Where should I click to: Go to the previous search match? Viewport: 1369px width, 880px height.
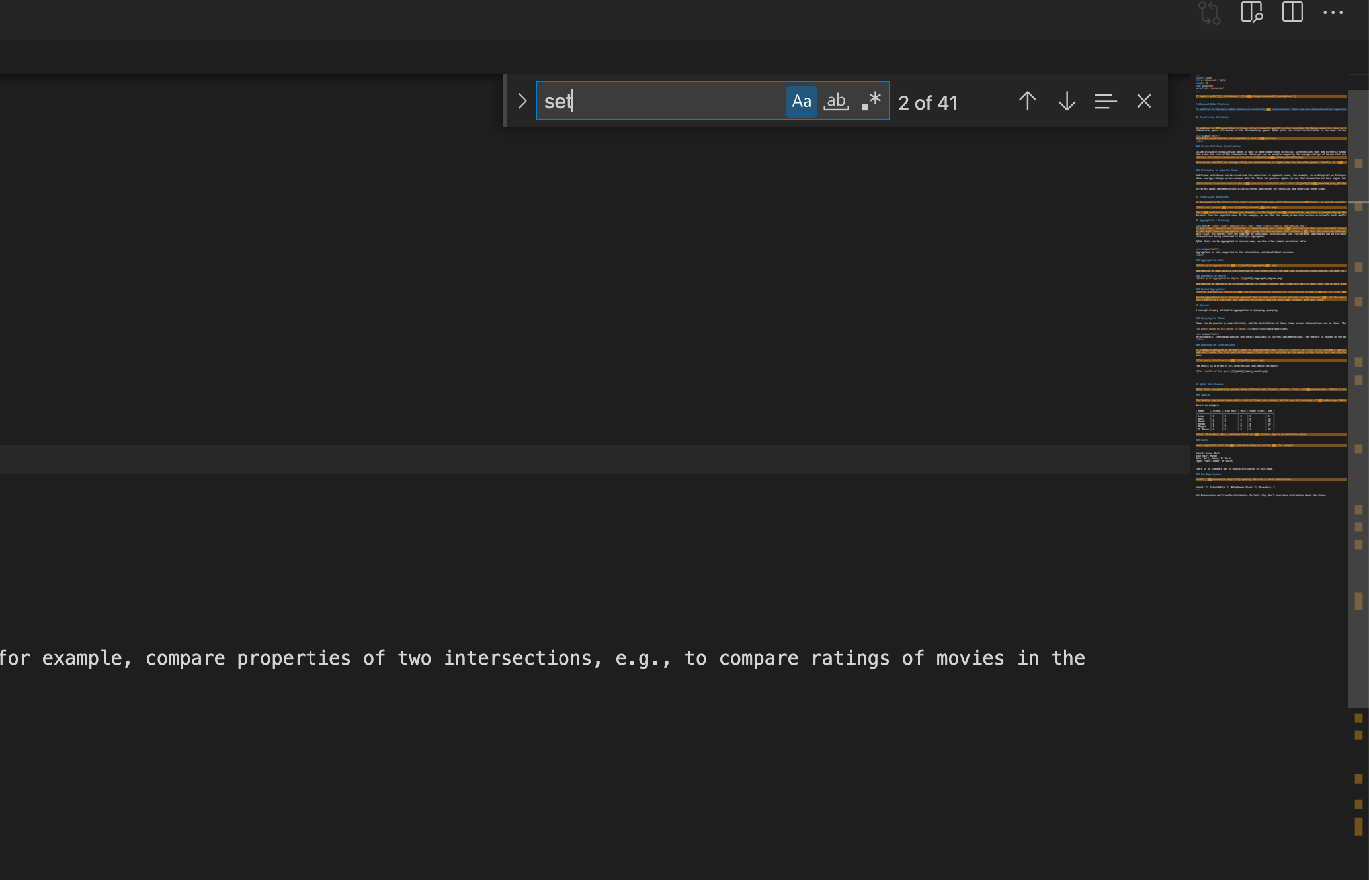[1026, 102]
